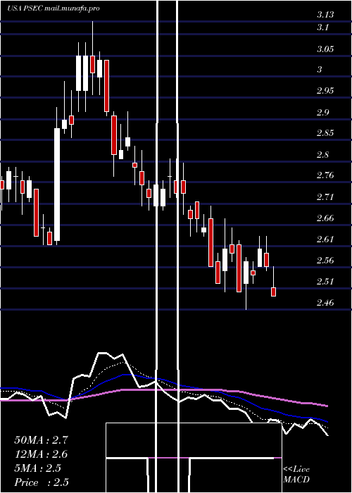
Task: Click the 2.51 price axis label
Action: point(325,282)
